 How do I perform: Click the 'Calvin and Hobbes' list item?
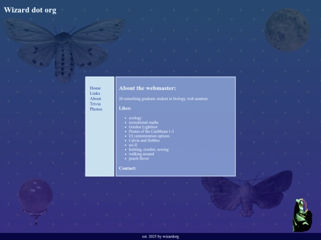144,140
